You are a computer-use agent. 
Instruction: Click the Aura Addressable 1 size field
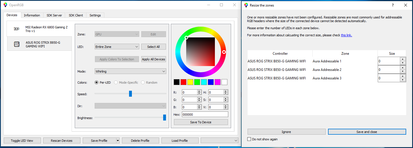pyautogui.click(x=389, y=61)
